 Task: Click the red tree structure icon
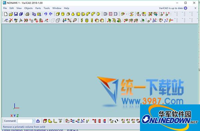click(x=94, y=121)
